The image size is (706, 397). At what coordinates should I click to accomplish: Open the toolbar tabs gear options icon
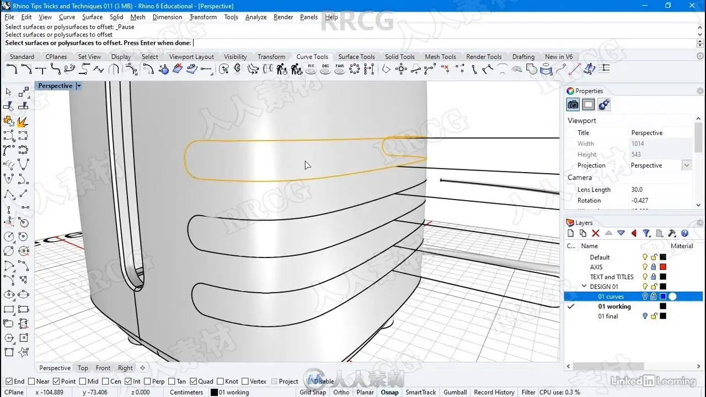[700, 56]
